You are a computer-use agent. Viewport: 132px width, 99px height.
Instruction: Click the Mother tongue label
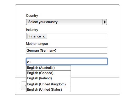point(37,43)
